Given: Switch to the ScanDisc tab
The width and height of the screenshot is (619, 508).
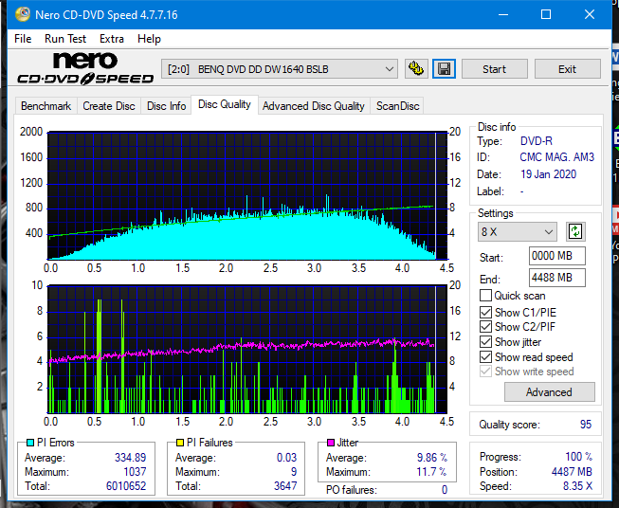Looking at the screenshot, I should point(397,106).
